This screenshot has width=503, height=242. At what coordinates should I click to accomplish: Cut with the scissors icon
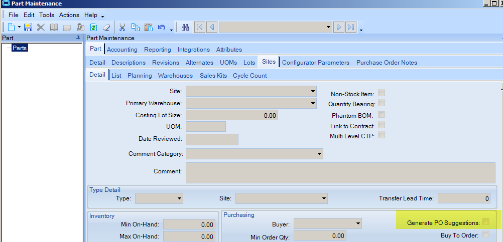(x=122, y=27)
